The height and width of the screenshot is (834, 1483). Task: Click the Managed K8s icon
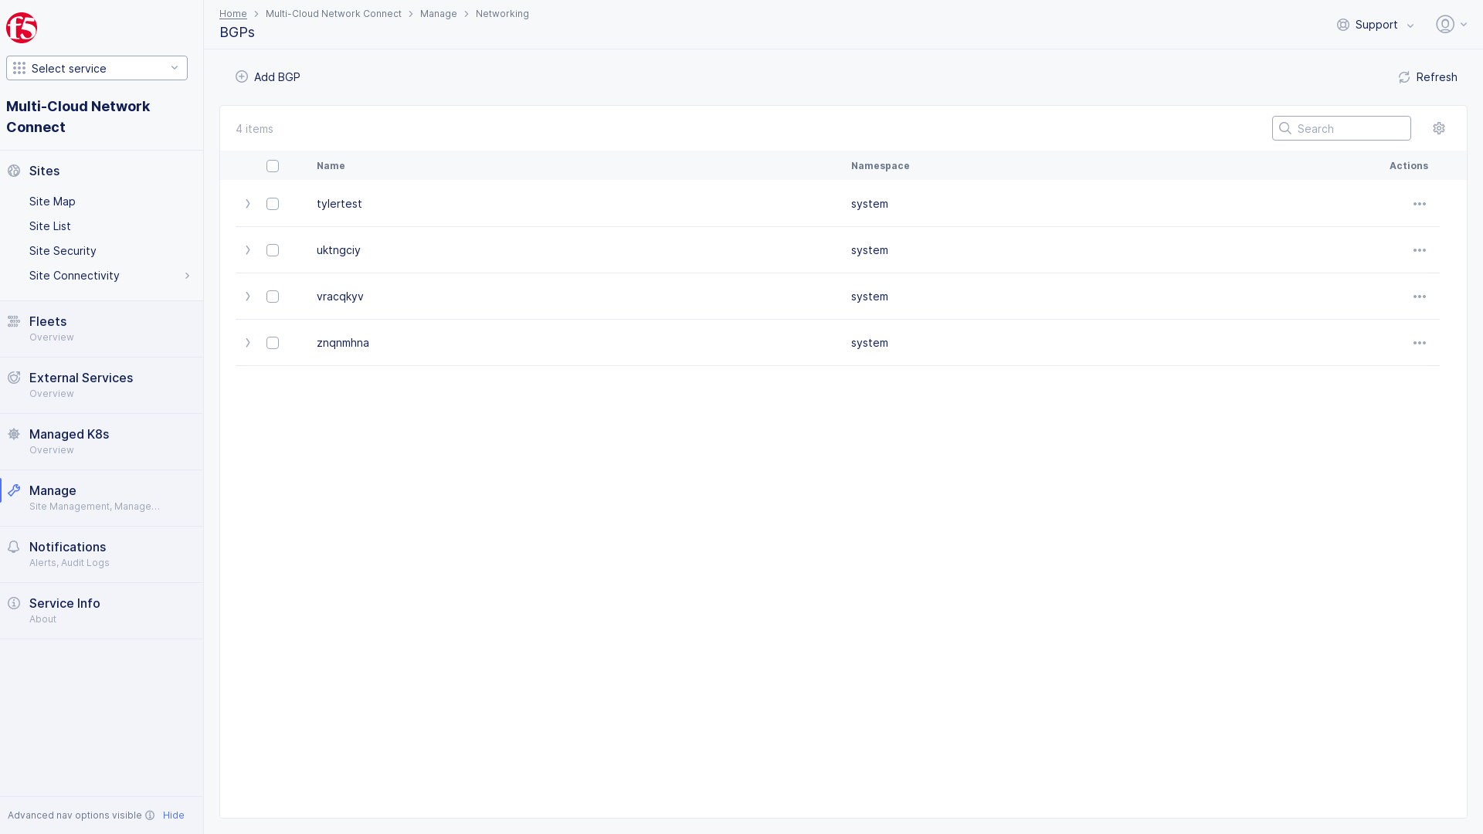pyautogui.click(x=14, y=434)
